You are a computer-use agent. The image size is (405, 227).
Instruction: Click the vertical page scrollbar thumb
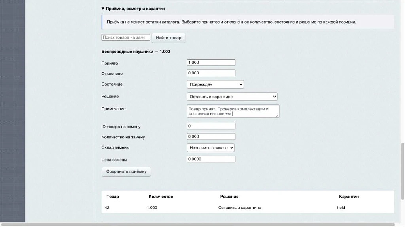click(x=403, y=171)
